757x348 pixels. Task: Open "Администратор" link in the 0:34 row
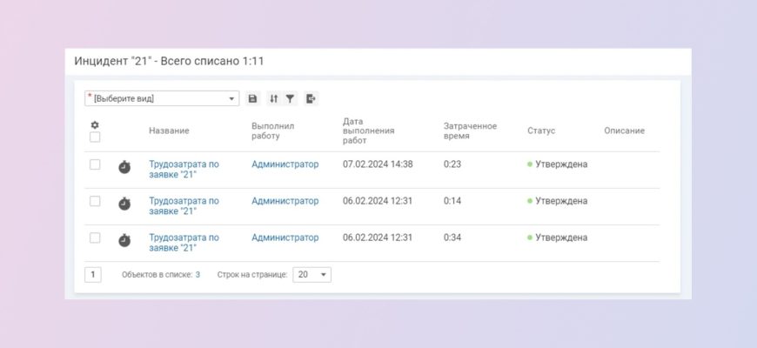285,238
